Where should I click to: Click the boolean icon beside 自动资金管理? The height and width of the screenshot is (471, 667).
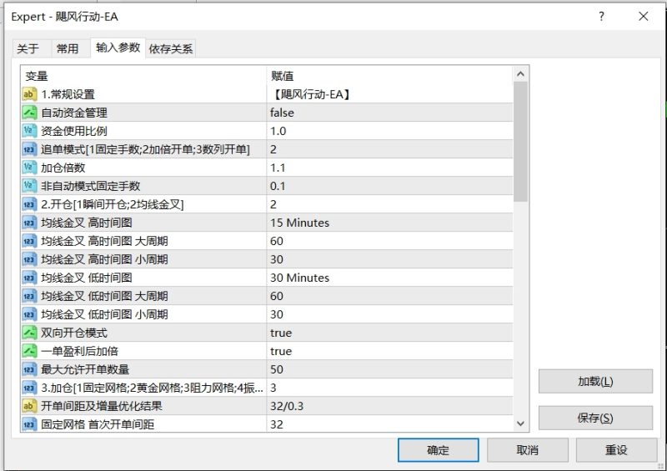[x=29, y=113]
